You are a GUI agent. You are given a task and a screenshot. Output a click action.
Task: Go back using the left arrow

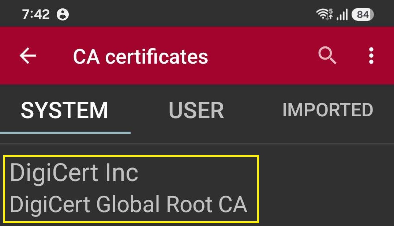(28, 56)
